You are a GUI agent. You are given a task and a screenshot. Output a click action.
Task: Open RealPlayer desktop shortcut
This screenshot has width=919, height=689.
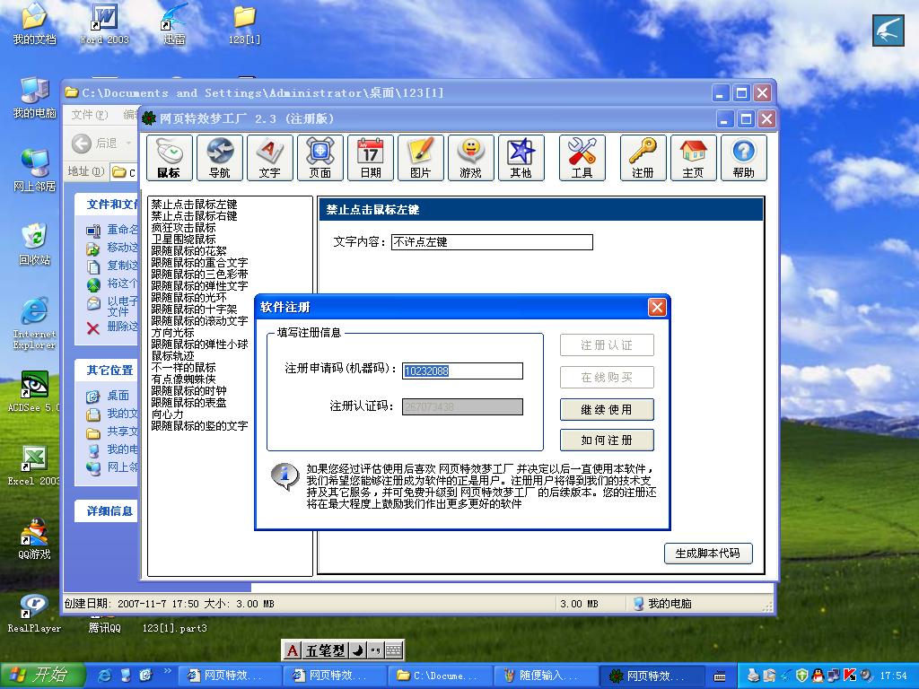pyautogui.click(x=35, y=612)
